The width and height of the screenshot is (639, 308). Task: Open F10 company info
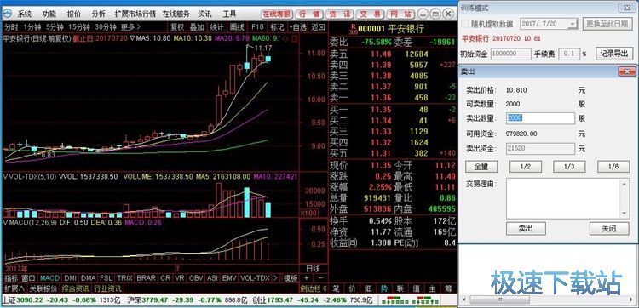coord(257,27)
